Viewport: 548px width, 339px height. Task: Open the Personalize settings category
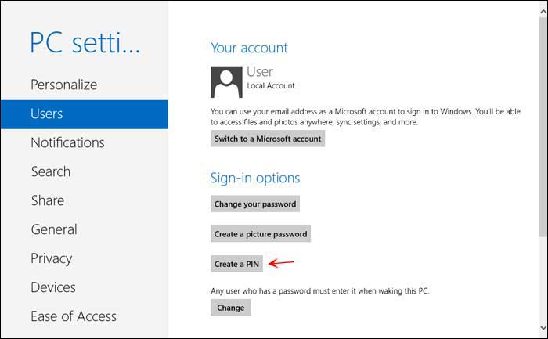[x=64, y=85]
